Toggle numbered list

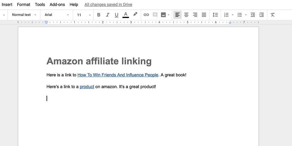tap(226, 15)
